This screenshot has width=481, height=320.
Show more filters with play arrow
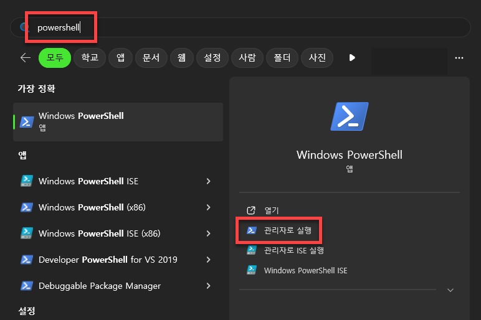point(352,58)
